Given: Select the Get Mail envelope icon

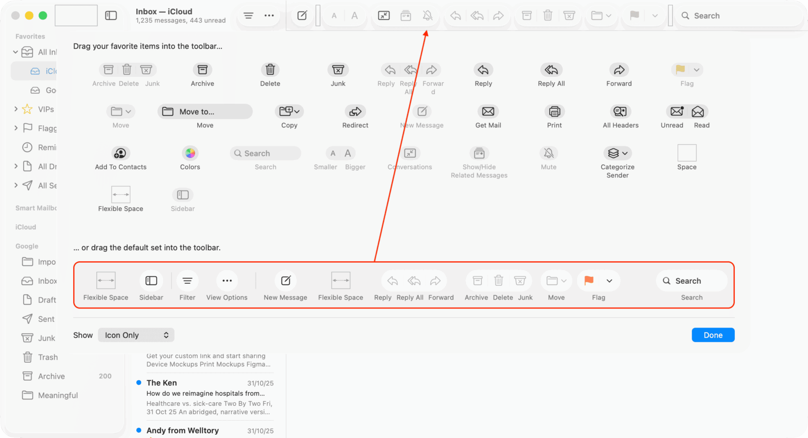Looking at the screenshot, I should [488, 112].
